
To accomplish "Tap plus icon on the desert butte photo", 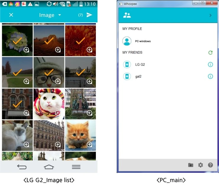I will coord(58,50).
